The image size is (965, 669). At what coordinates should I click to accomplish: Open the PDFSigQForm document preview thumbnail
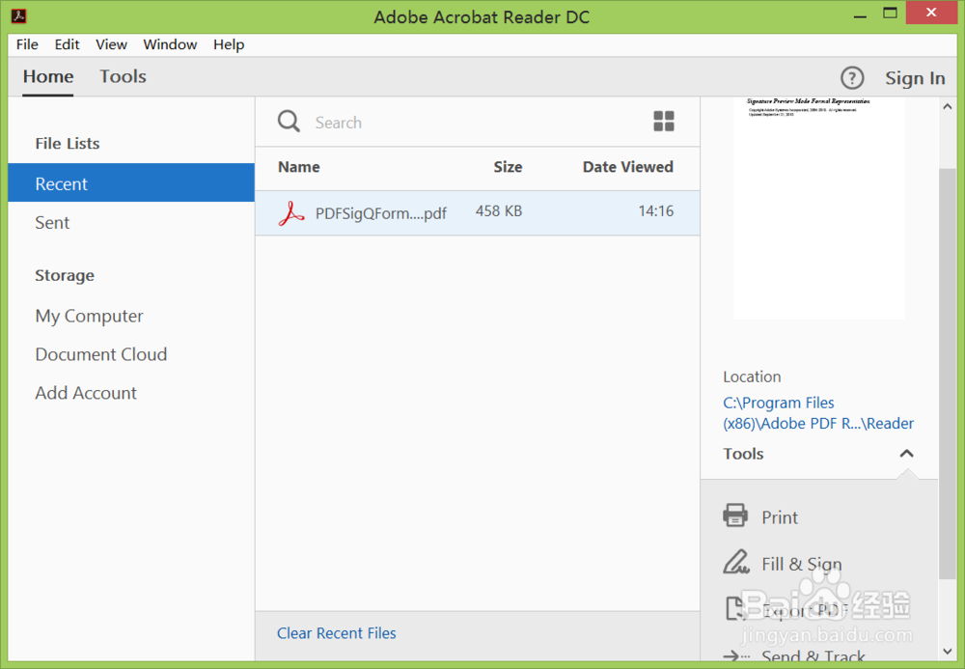[818, 208]
